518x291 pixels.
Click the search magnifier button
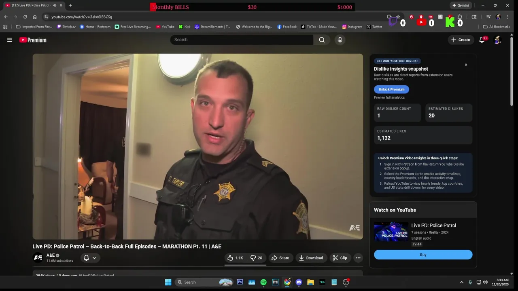pyautogui.click(x=322, y=40)
